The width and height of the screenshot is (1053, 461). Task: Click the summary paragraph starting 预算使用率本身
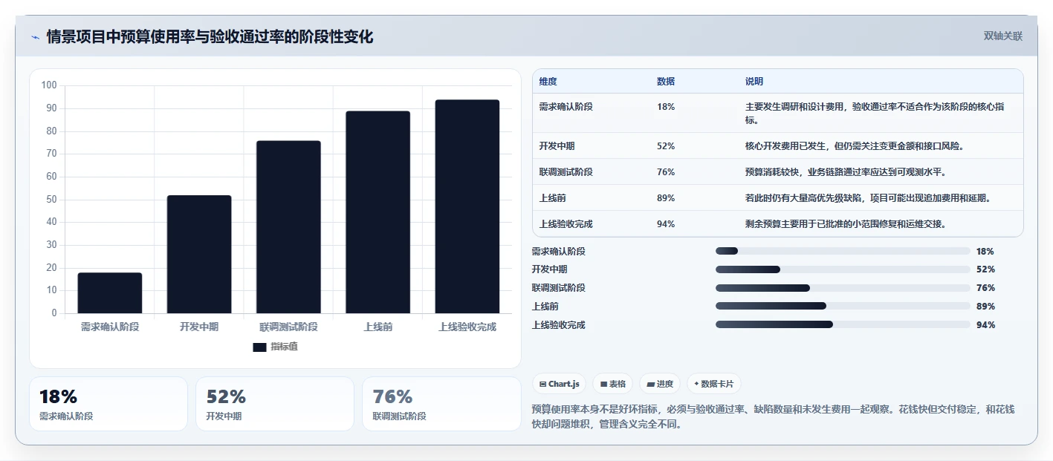pyautogui.click(x=774, y=417)
